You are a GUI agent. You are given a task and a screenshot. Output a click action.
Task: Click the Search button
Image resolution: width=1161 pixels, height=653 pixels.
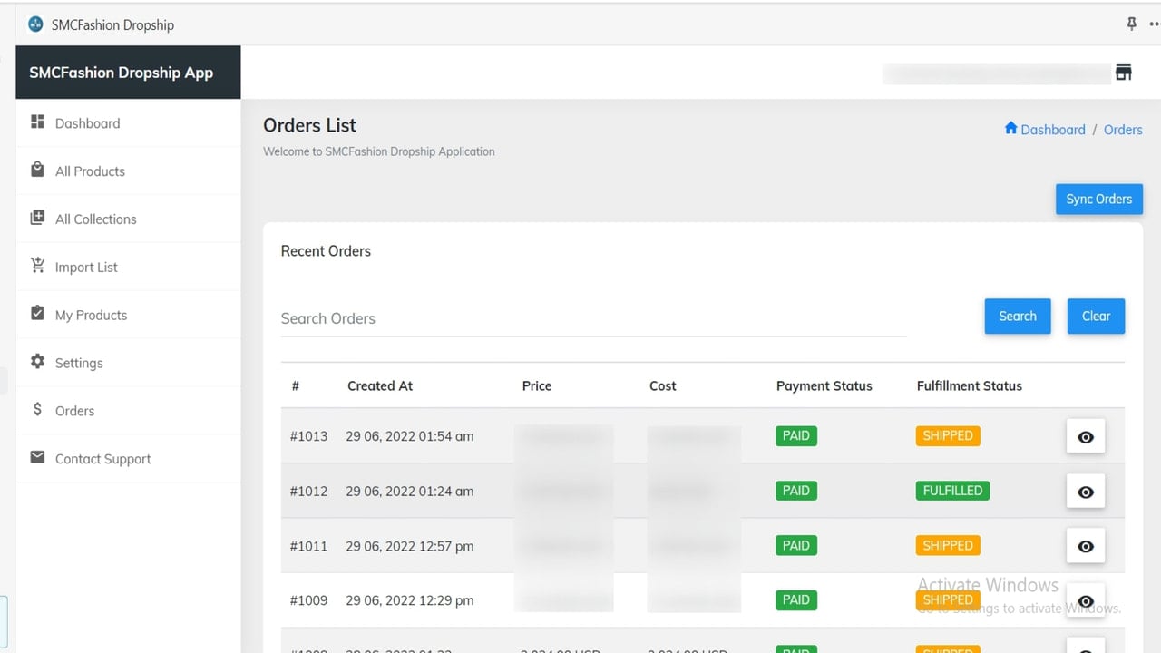point(1018,317)
